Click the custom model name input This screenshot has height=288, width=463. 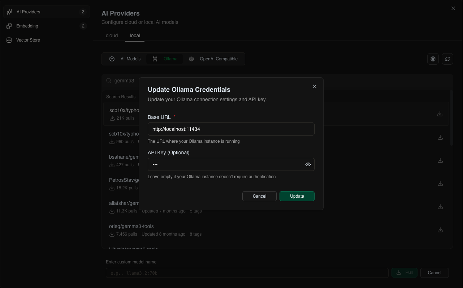pyautogui.click(x=247, y=273)
